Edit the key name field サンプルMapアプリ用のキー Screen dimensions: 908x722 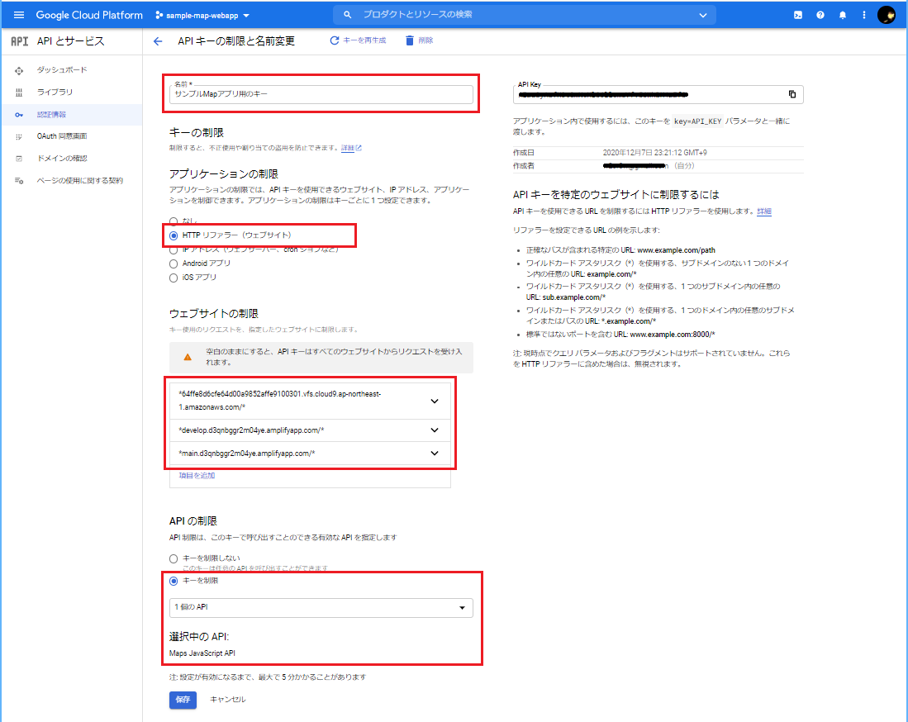tap(321, 94)
